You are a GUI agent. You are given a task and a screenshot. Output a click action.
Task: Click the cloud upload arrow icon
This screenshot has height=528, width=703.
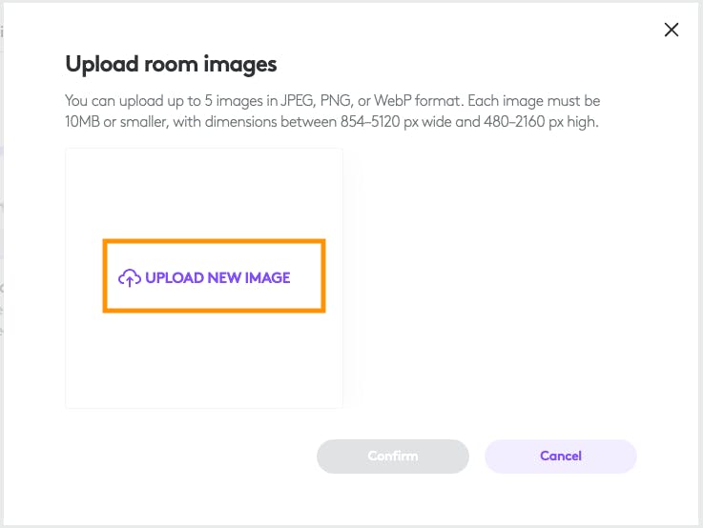pyautogui.click(x=129, y=278)
